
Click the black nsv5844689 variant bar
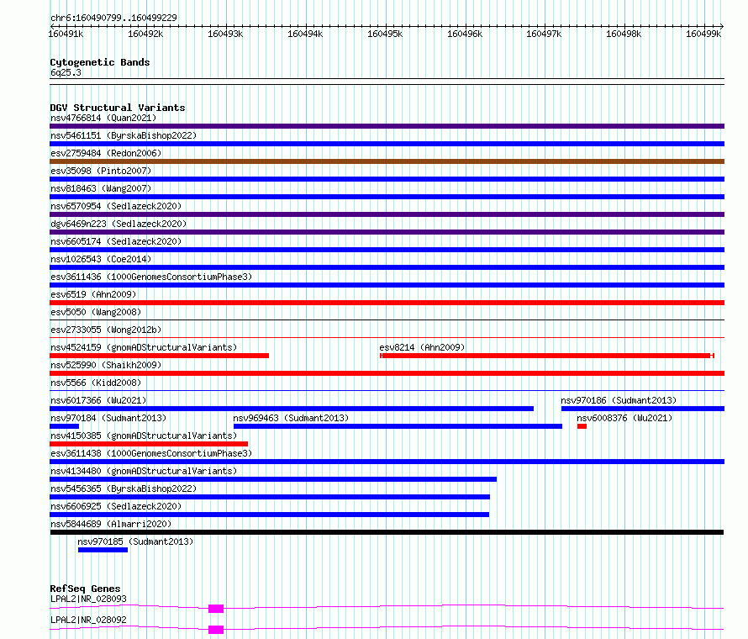pos(387,532)
